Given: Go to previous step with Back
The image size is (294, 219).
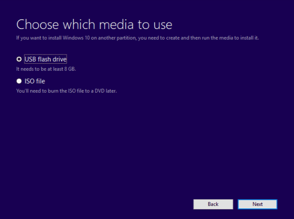Looking at the screenshot, I should [x=213, y=204].
